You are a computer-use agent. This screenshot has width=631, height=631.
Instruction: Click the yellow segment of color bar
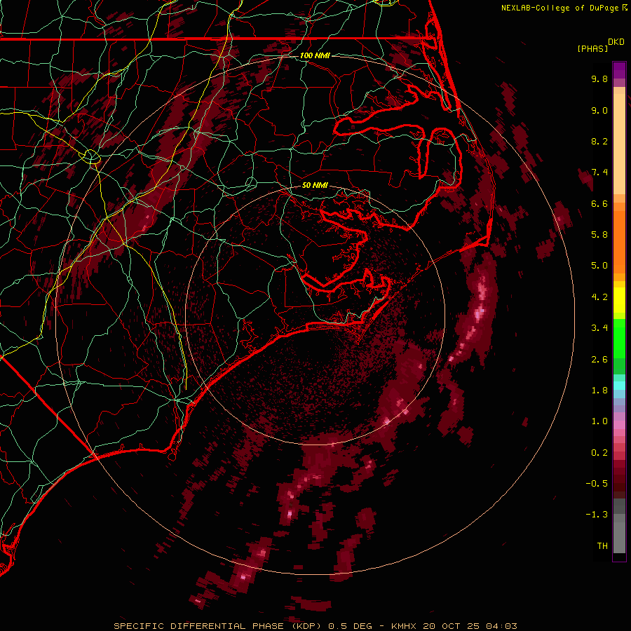[x=619, y=300]
